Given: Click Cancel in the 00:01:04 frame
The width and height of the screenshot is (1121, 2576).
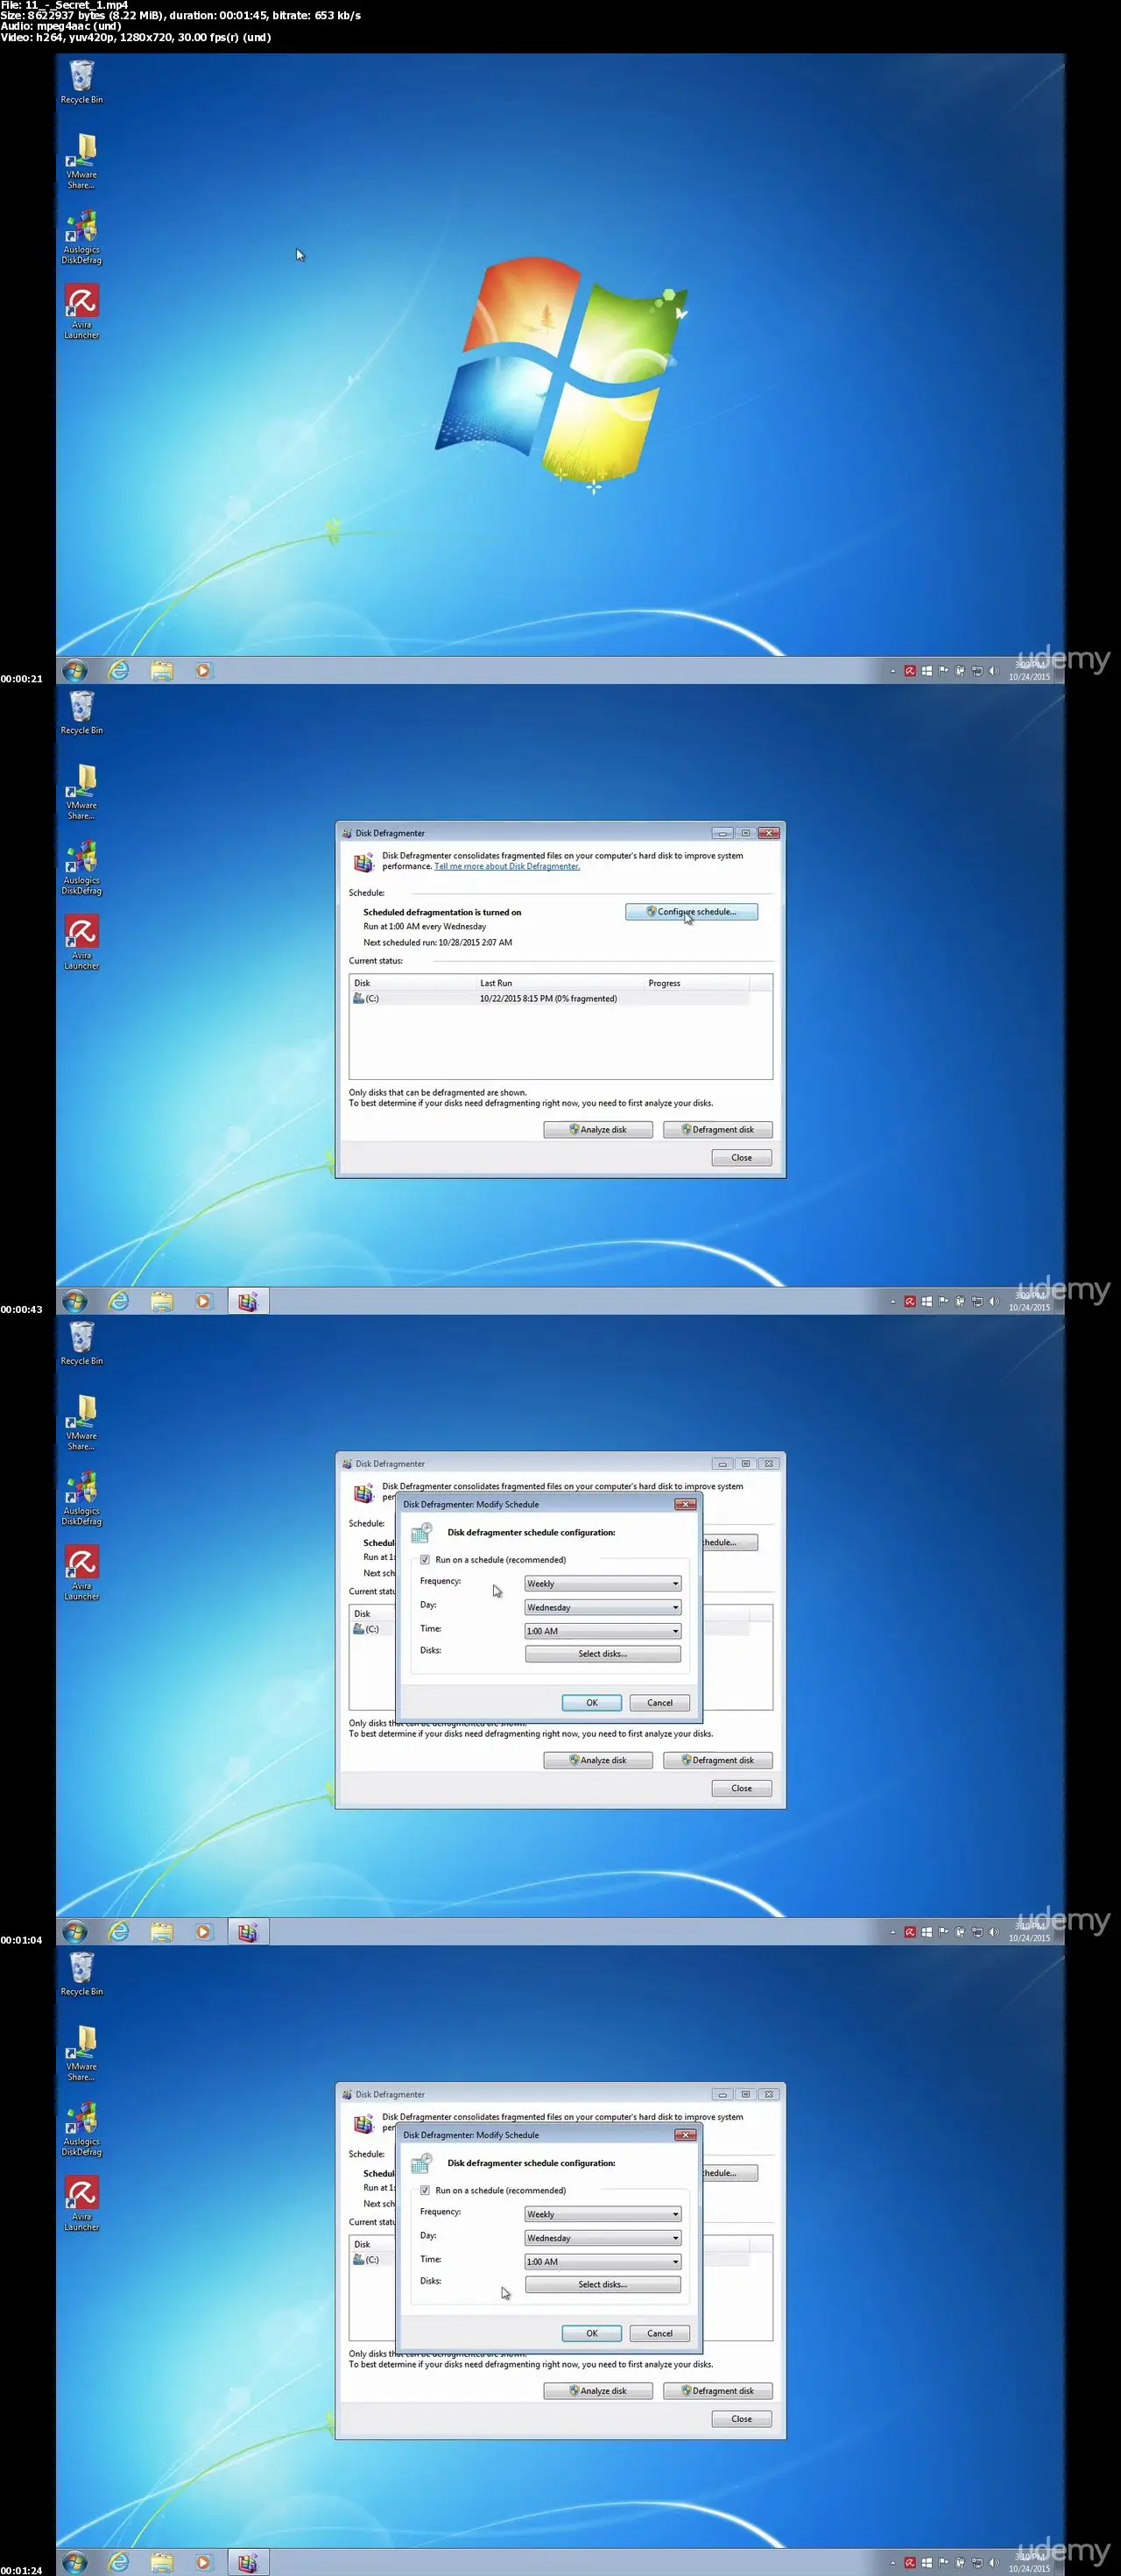Looking at the screenshot, I should [660, 1703].
